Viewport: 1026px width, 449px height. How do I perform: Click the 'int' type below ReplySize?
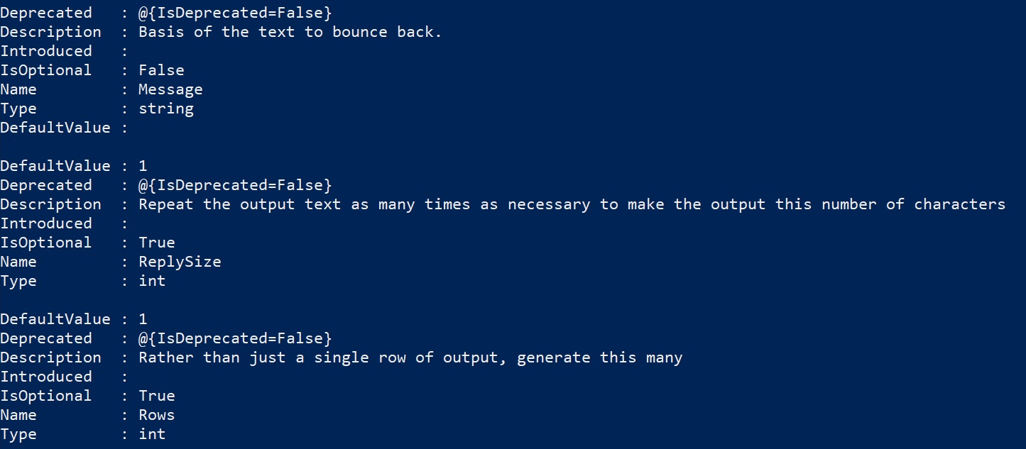152,281
